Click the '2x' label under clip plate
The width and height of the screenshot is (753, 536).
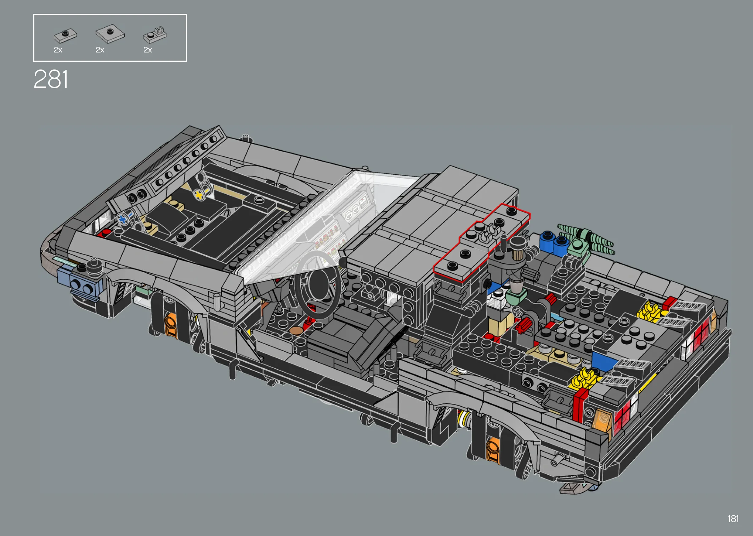[x=148, y=50]
